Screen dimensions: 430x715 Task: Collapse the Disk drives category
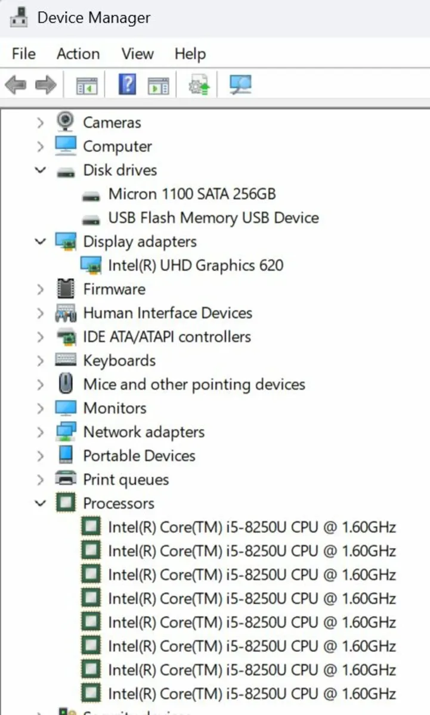39,170
